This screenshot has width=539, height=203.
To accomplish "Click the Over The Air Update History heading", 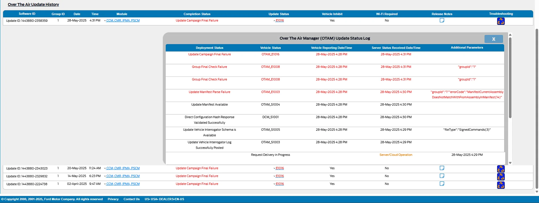I will (33, 5).
